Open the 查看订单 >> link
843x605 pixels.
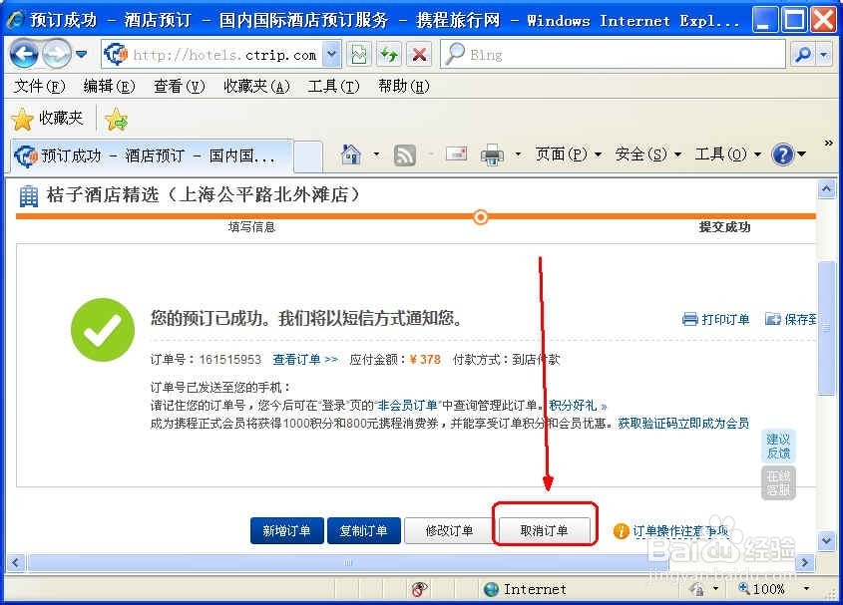coord(305,359)
